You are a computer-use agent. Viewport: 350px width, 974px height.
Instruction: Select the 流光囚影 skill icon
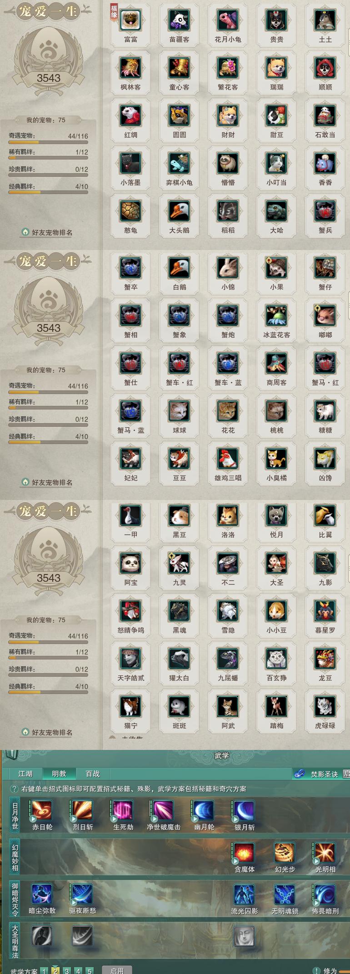pyautogui.click(x=244, y=894)
